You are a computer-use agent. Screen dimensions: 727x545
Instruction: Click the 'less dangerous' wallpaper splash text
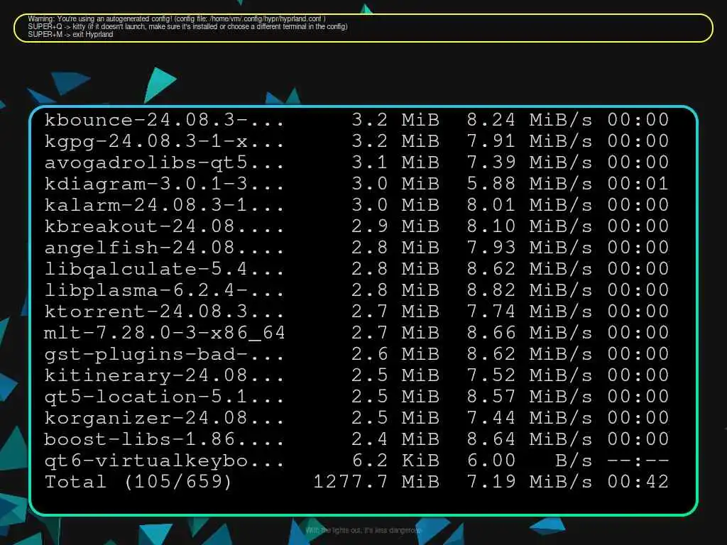363,530
